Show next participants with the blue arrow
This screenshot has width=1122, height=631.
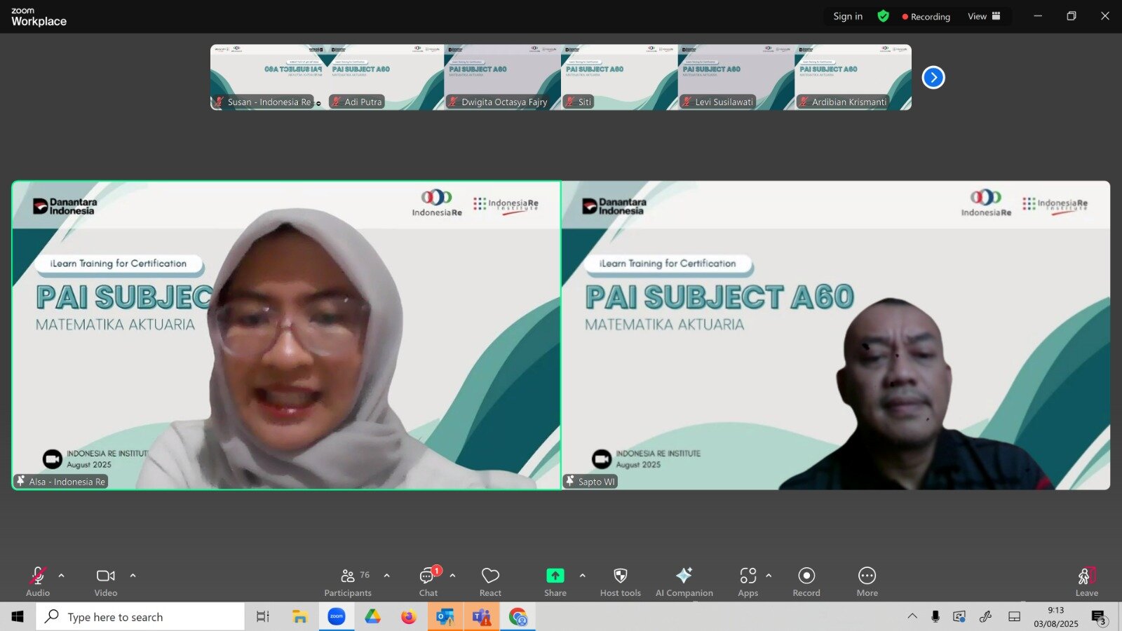pyautogui.click(x=933, y=77)
